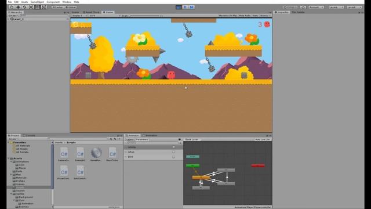Toggle Maximize On Play
The height and width of the screenshot is (209, 371).
(228, 16)
